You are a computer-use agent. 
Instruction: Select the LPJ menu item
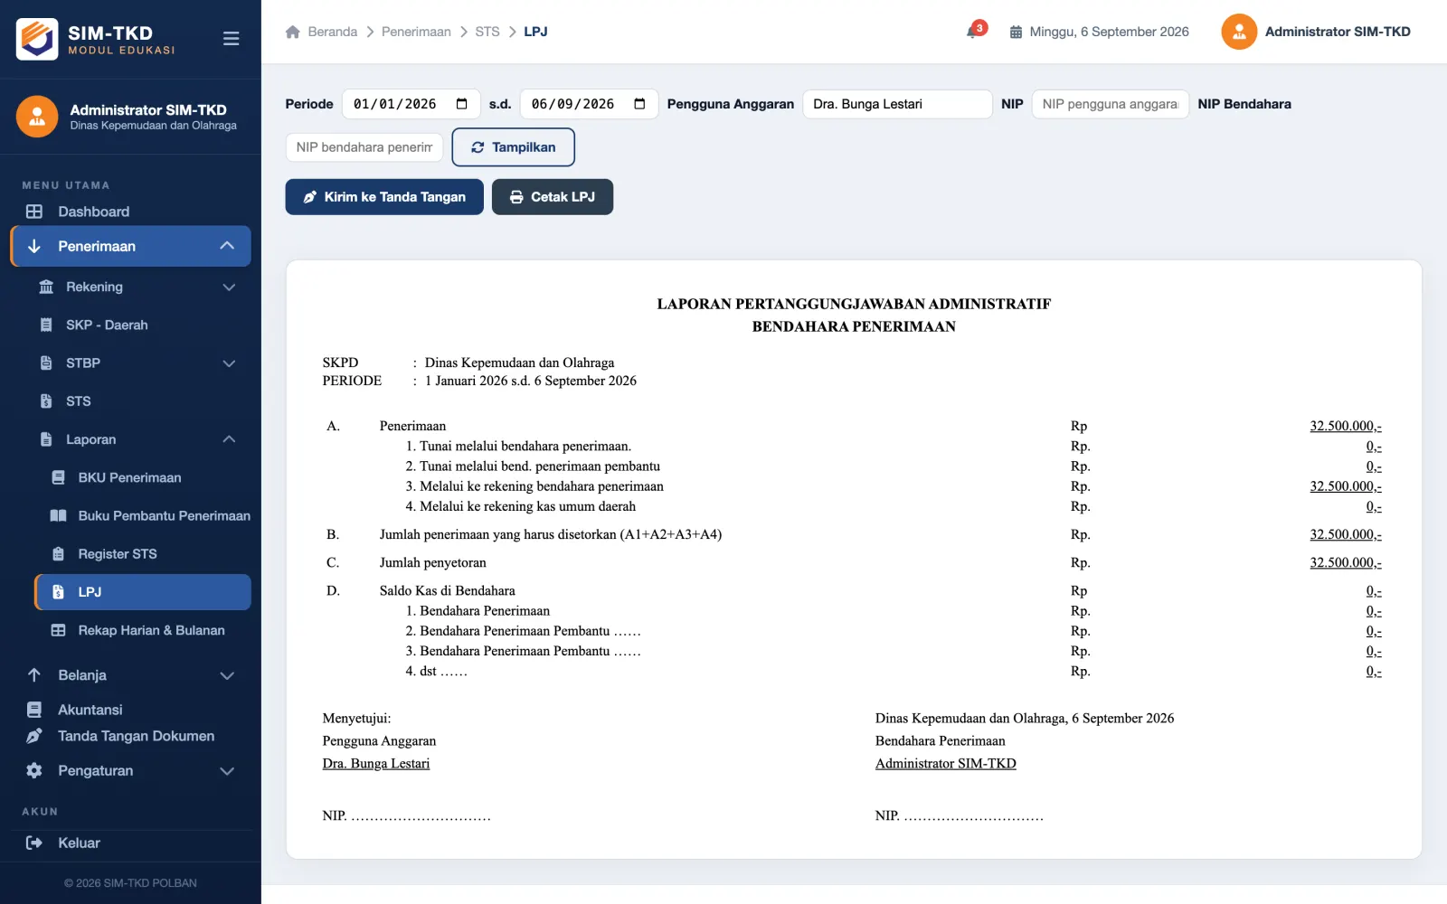click(143, 592)
